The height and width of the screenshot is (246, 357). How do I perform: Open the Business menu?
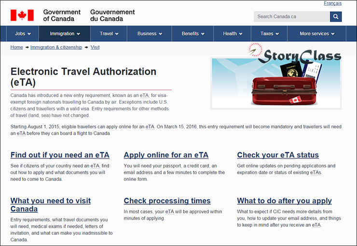point(150,34)
